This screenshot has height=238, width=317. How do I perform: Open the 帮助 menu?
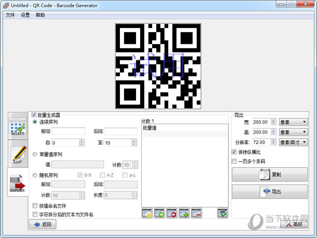[40, 15]
